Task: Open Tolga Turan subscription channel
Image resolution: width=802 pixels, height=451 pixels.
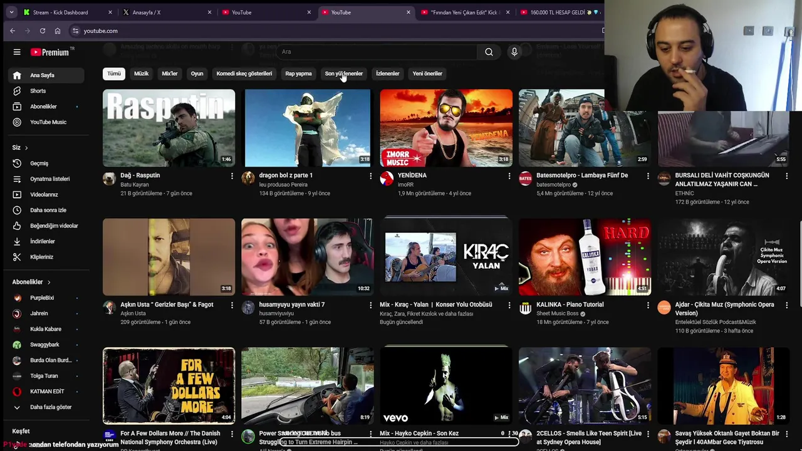Action: click(x=47, y=376)
